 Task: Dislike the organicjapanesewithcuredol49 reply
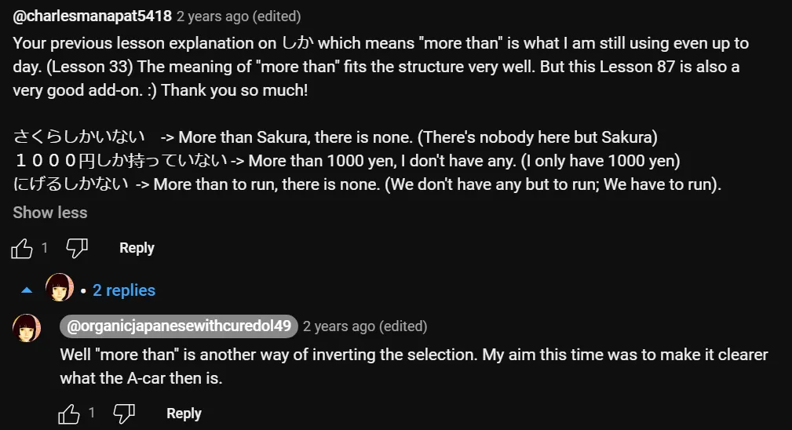coord(124,414)
